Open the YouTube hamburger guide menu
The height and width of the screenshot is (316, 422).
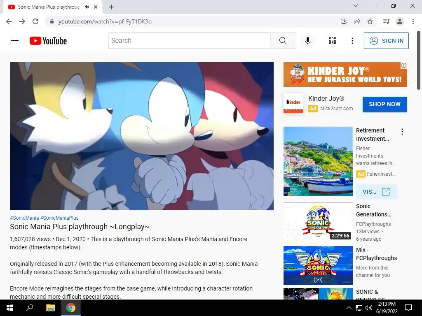(x=15, y=41)
